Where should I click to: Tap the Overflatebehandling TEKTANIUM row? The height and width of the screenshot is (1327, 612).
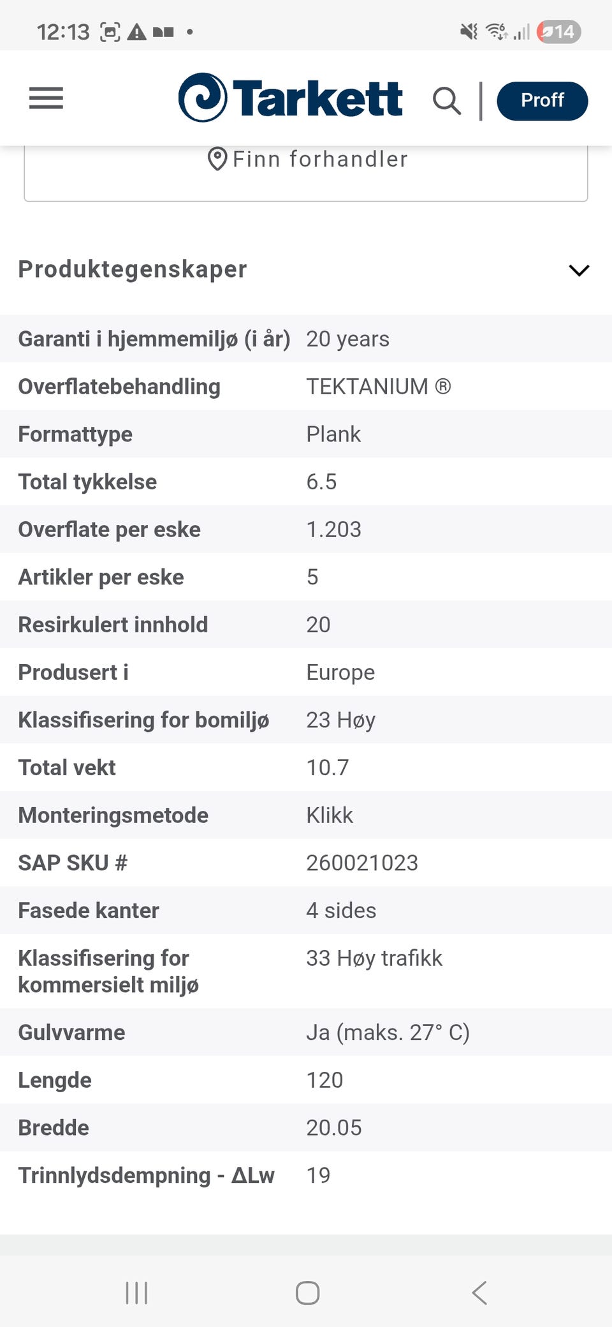(306, 387)
